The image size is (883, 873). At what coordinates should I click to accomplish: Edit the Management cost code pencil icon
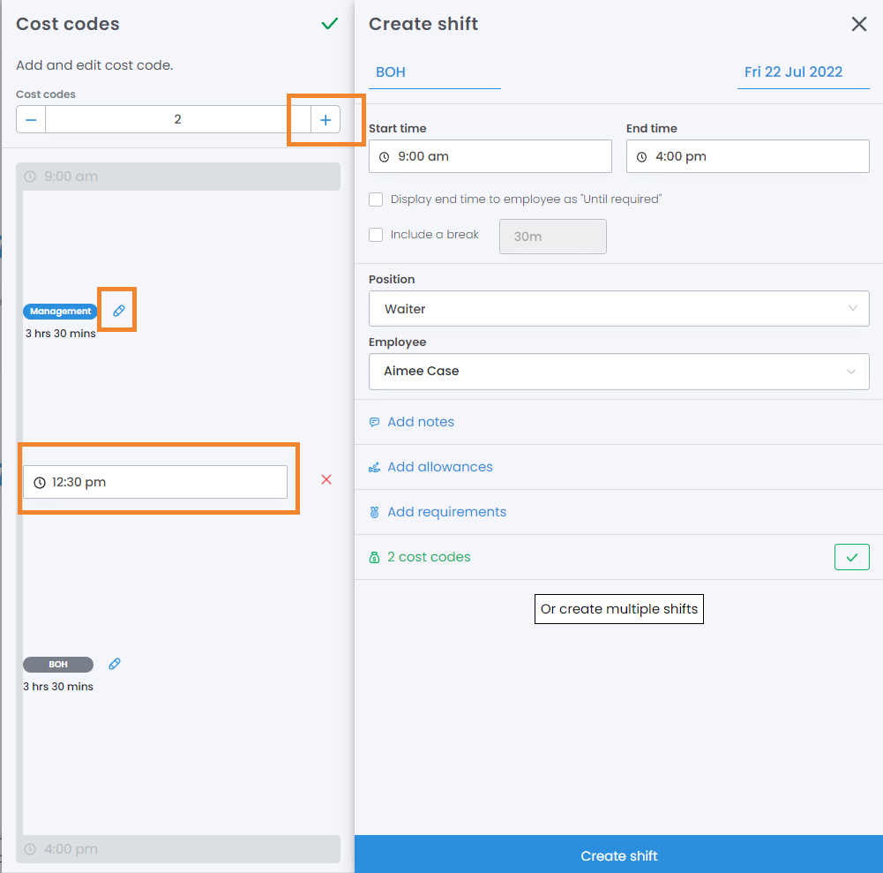tap(119, 311)
